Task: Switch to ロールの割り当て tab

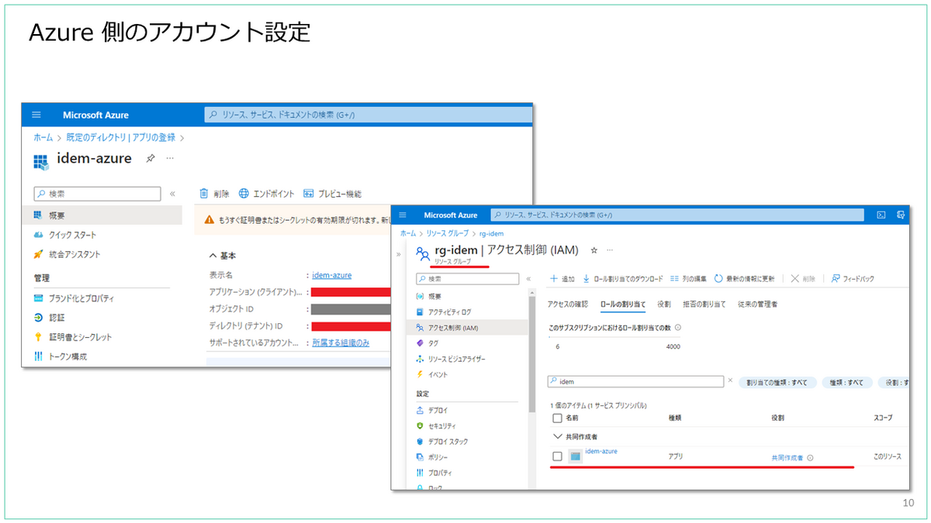Action: click(x=623, y=304)
